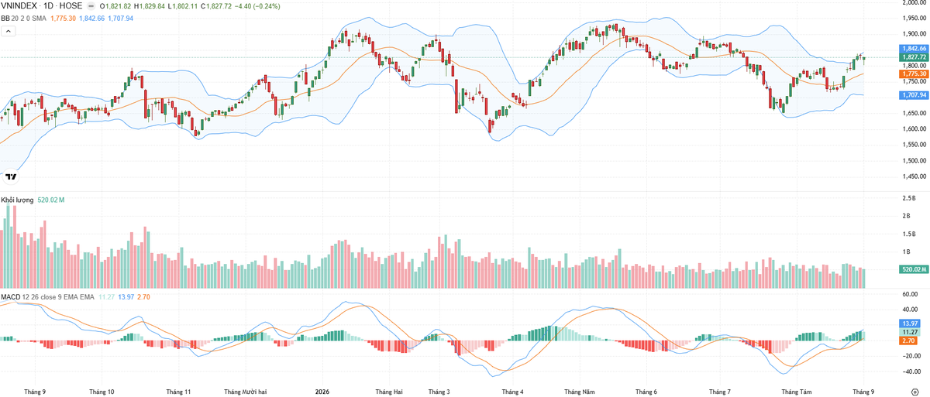The width and height of the screenshot is (930, 397).
Task: Click the Tháng Mười hai time axis label
Action: click(x=245, y=392)
